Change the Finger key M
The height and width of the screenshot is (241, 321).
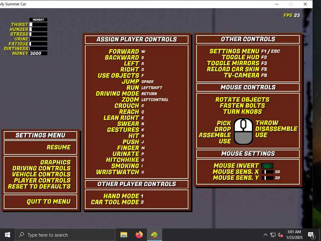[x=143, y=148]
